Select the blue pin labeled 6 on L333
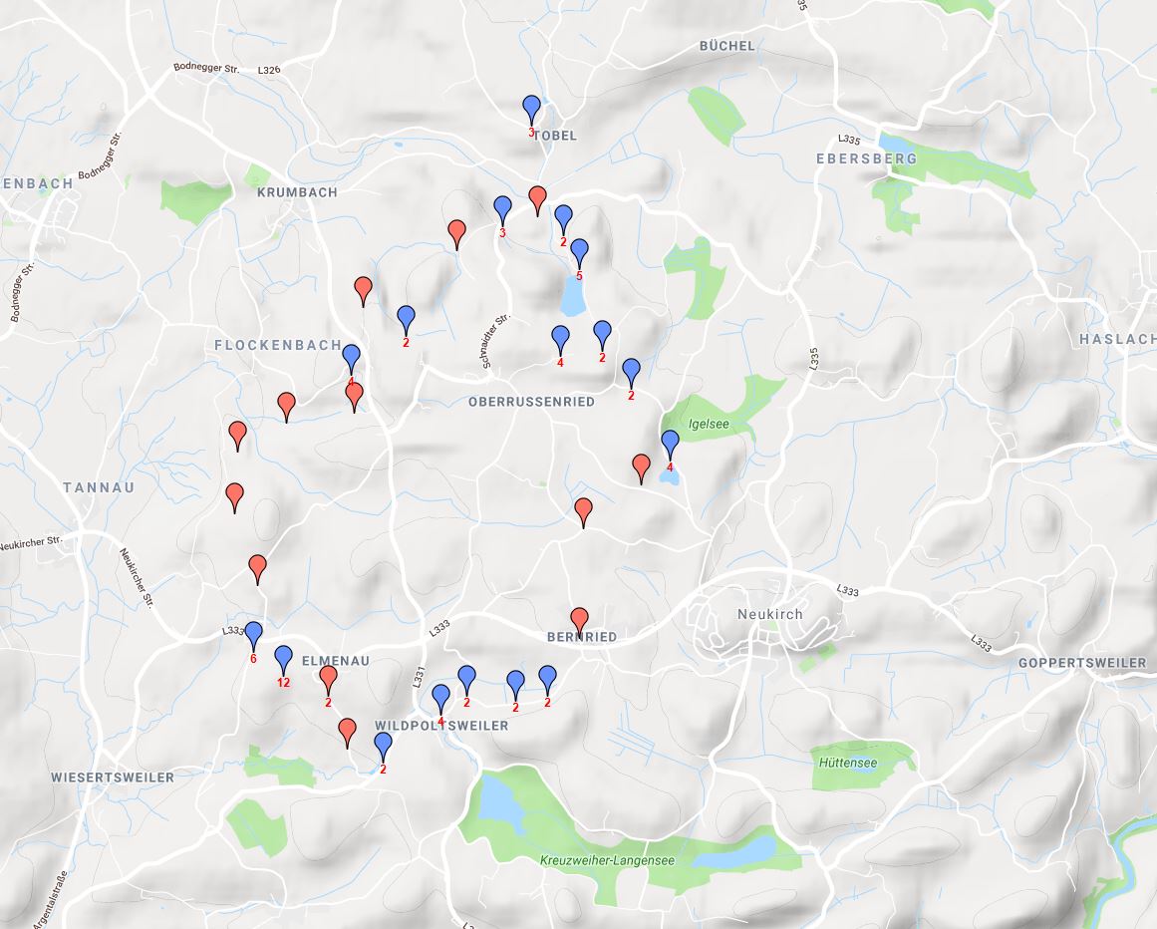The height and width of the screenshot is (929, 1157). [x=253, y=636]
